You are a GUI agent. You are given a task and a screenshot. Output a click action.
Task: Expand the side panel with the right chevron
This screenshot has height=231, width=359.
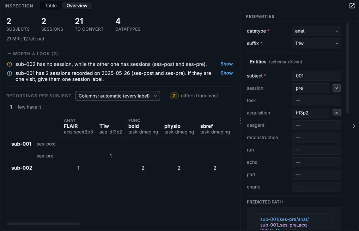[354, 126]
